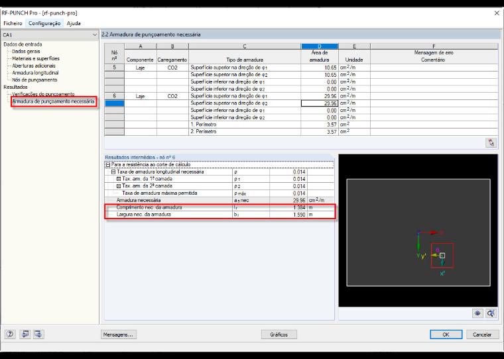Click column D header in table

pos(320,46)
